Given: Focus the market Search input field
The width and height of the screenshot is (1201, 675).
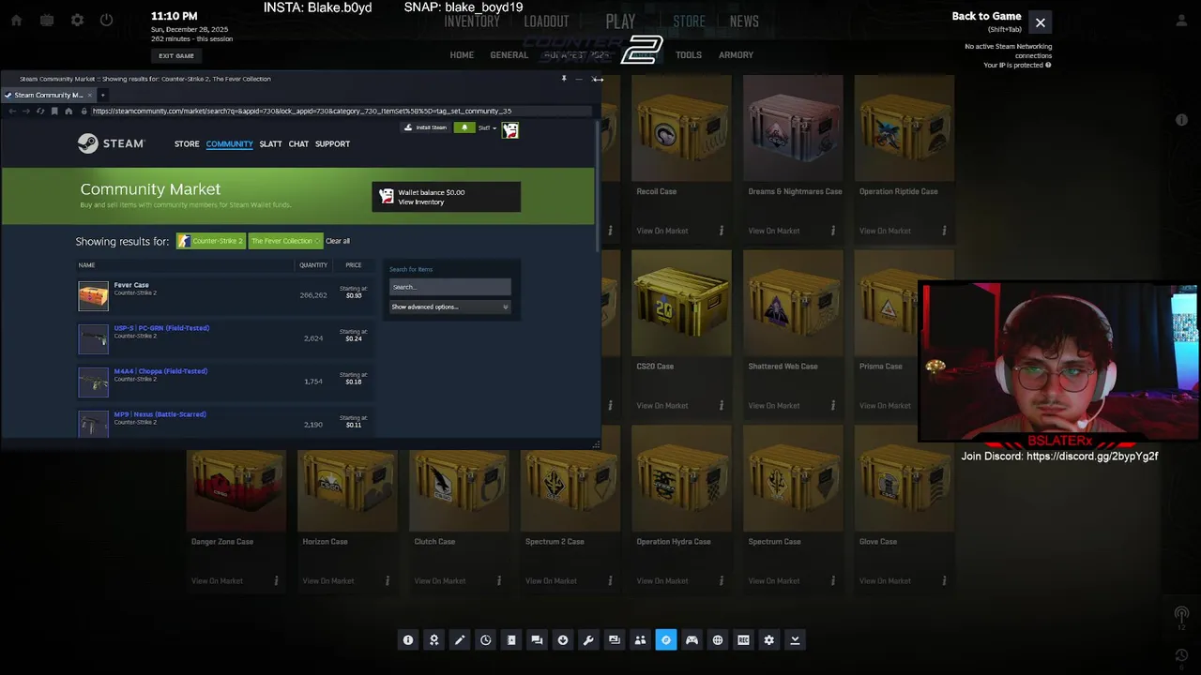Looking at the screenshot, I should coord(450,287).
